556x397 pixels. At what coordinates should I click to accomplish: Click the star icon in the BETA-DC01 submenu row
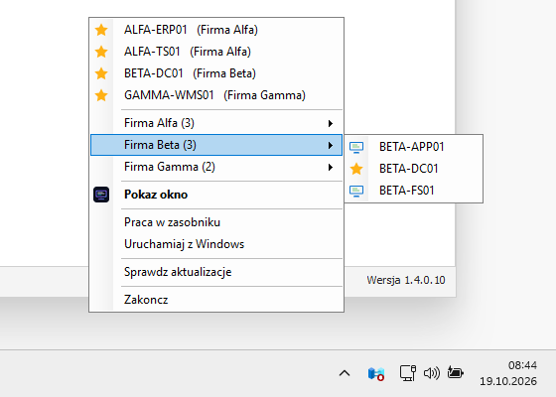[356, 169]
